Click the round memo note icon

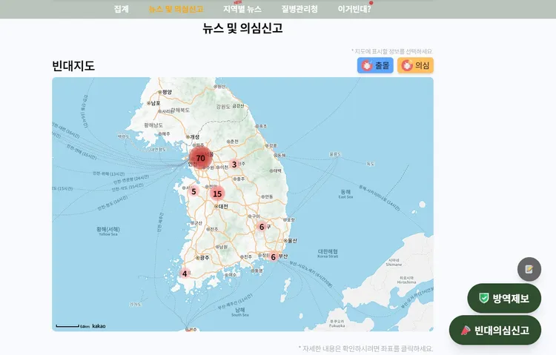click(529, 269)
